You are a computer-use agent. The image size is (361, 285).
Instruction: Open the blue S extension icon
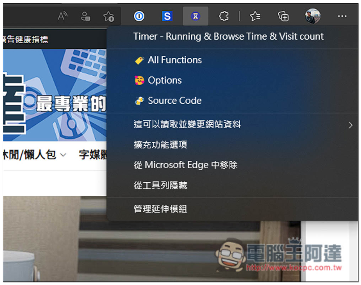pos(167,16)
